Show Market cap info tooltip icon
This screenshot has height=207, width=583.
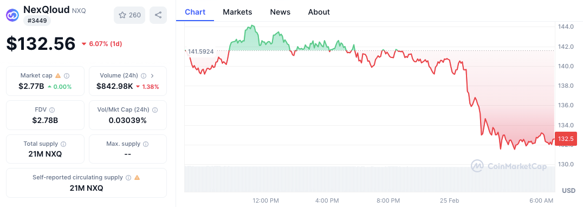coord(67,76)
